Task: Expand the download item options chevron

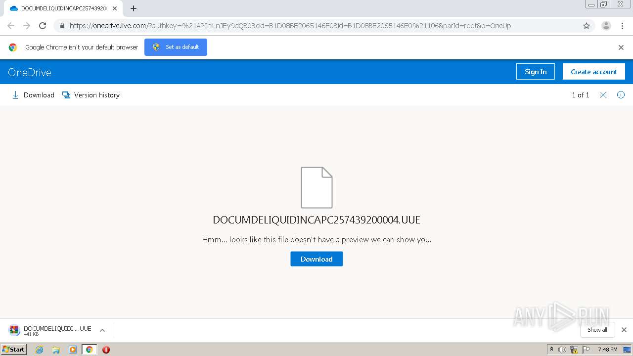Action: (102, 330)
